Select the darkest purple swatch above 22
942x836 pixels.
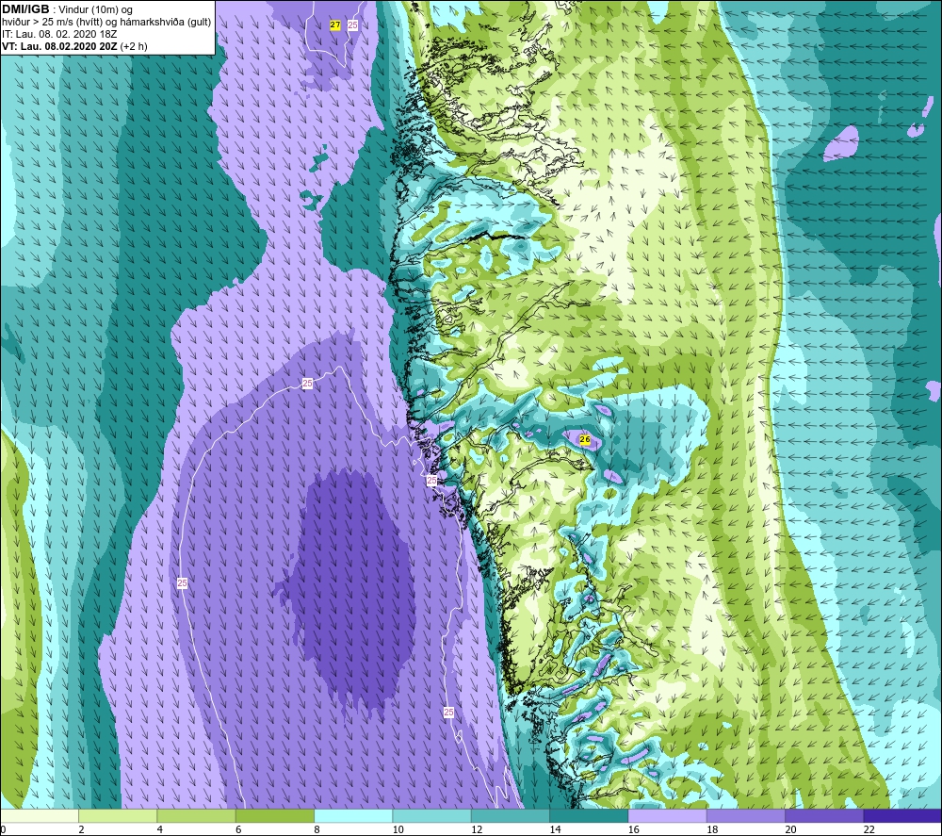[903, 815]
